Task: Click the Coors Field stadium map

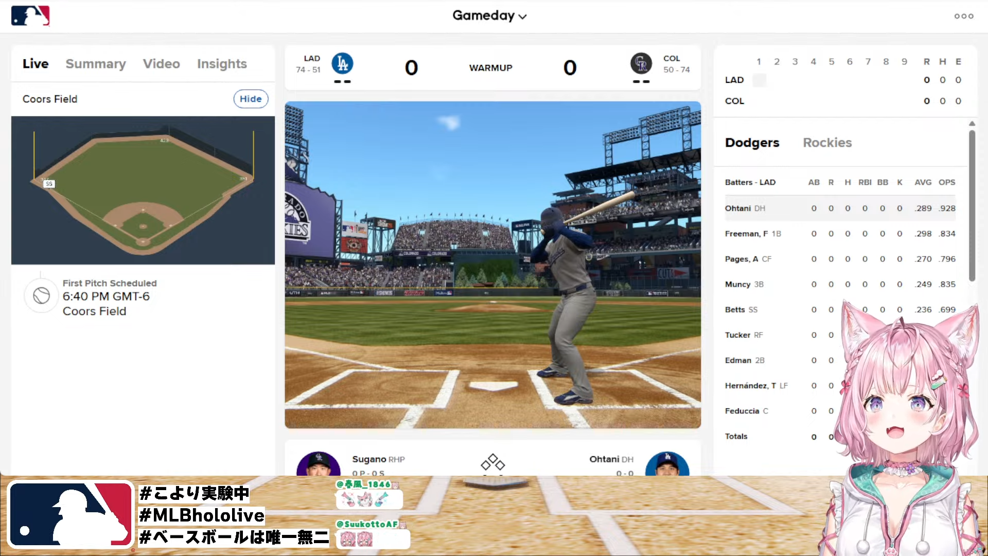Action: 143,190
